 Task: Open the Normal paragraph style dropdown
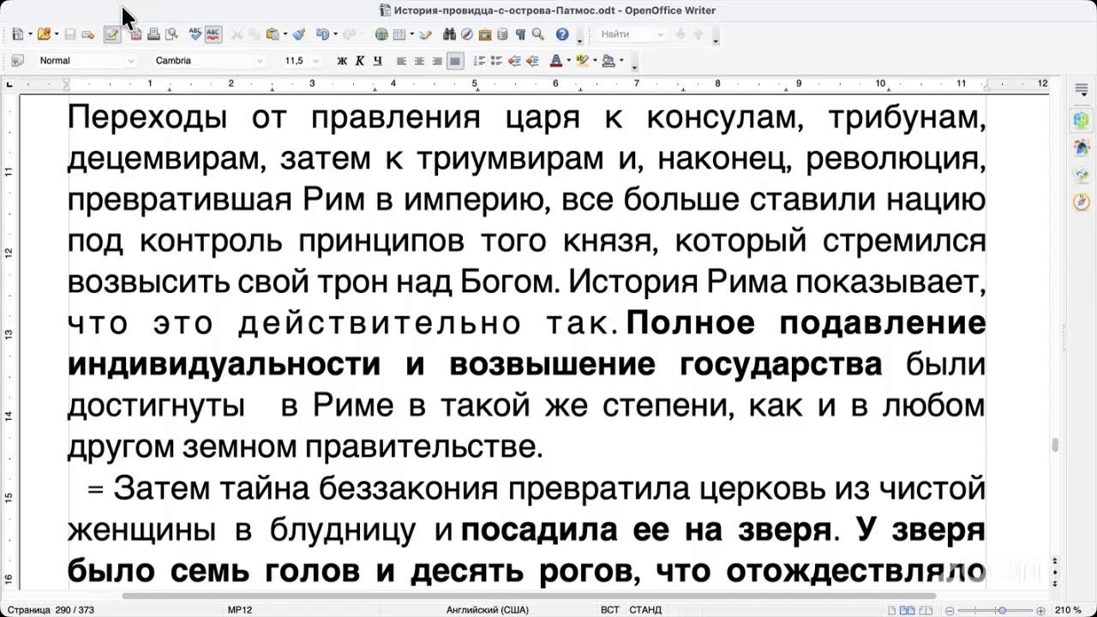131,61
